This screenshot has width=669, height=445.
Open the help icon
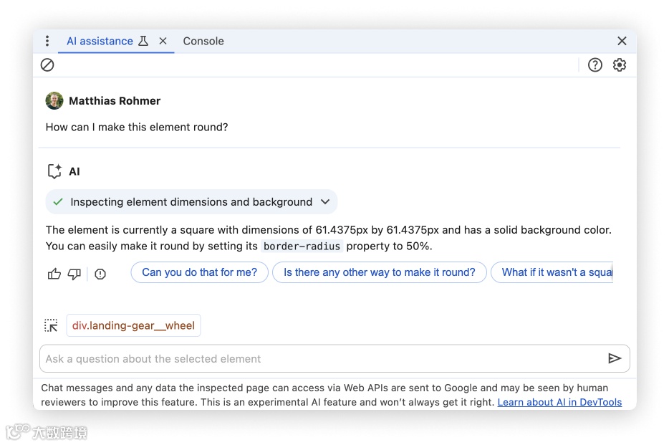(x=595, y=65)
